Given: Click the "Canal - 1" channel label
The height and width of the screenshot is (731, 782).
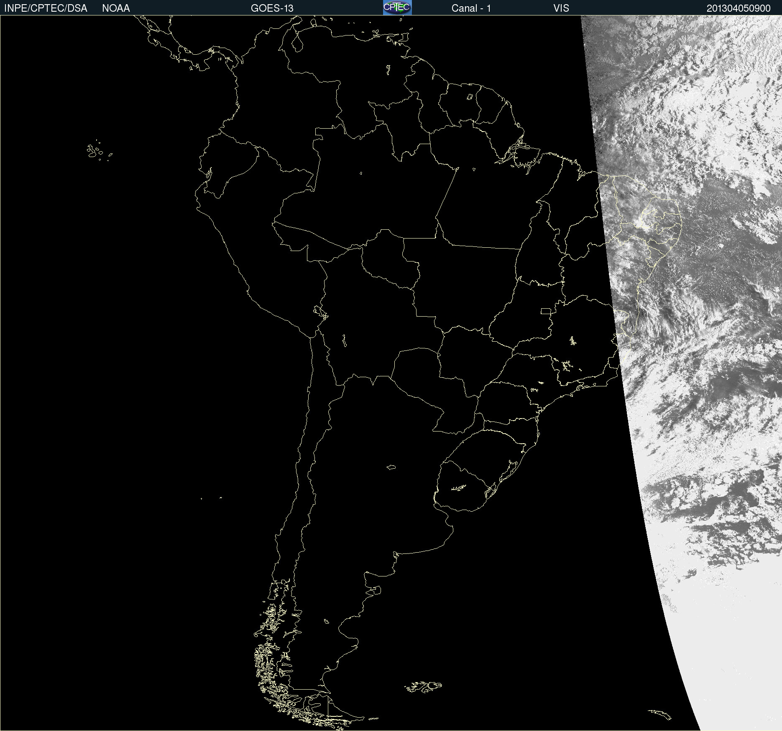Looking at the screenshot, I should 471,8.
